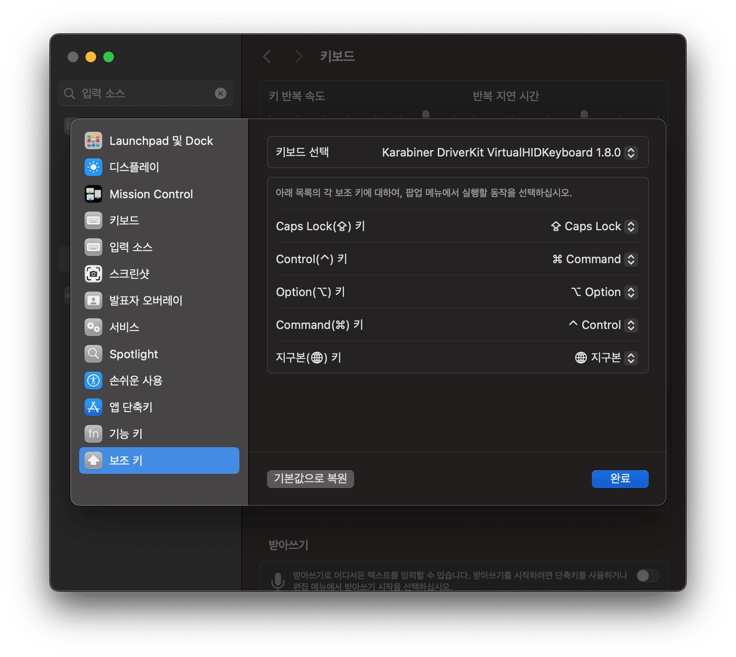This screenshot has width=736, height=657.
Task: Select the 키보드 list row
Action: tap(159, 220)
